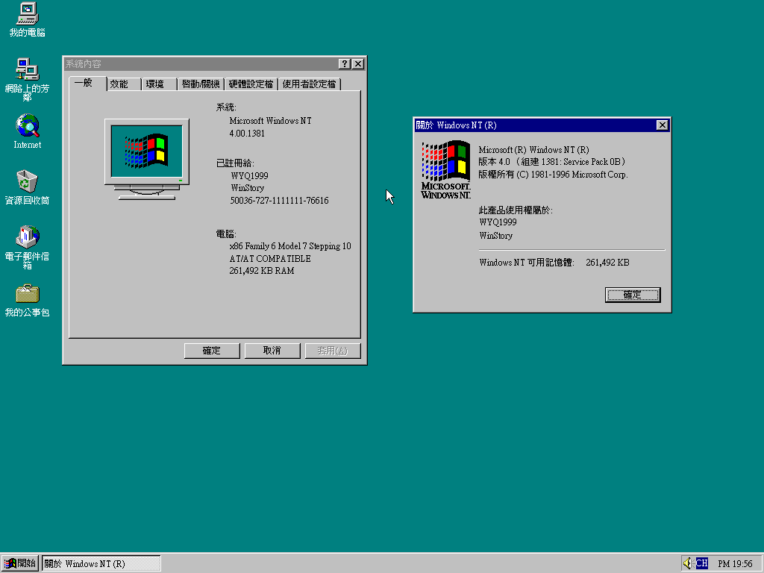
Task: Click the 版權所有 1981-1996 Microsoft Corp. line
Action: [553, 175]
